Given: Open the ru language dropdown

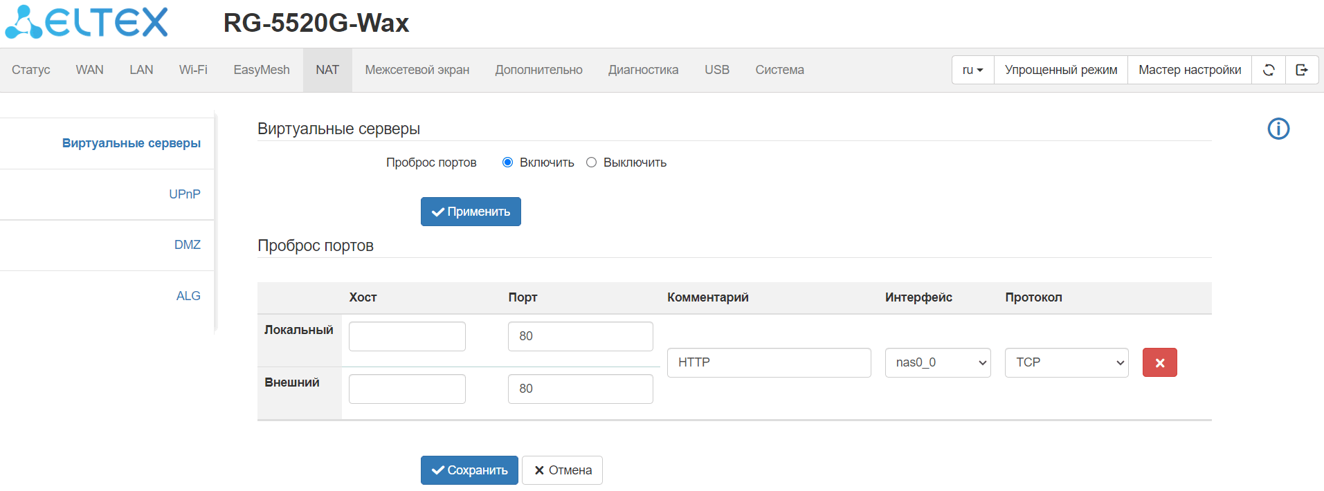Looking at the screenshot, I should click(x=972, y=70).
